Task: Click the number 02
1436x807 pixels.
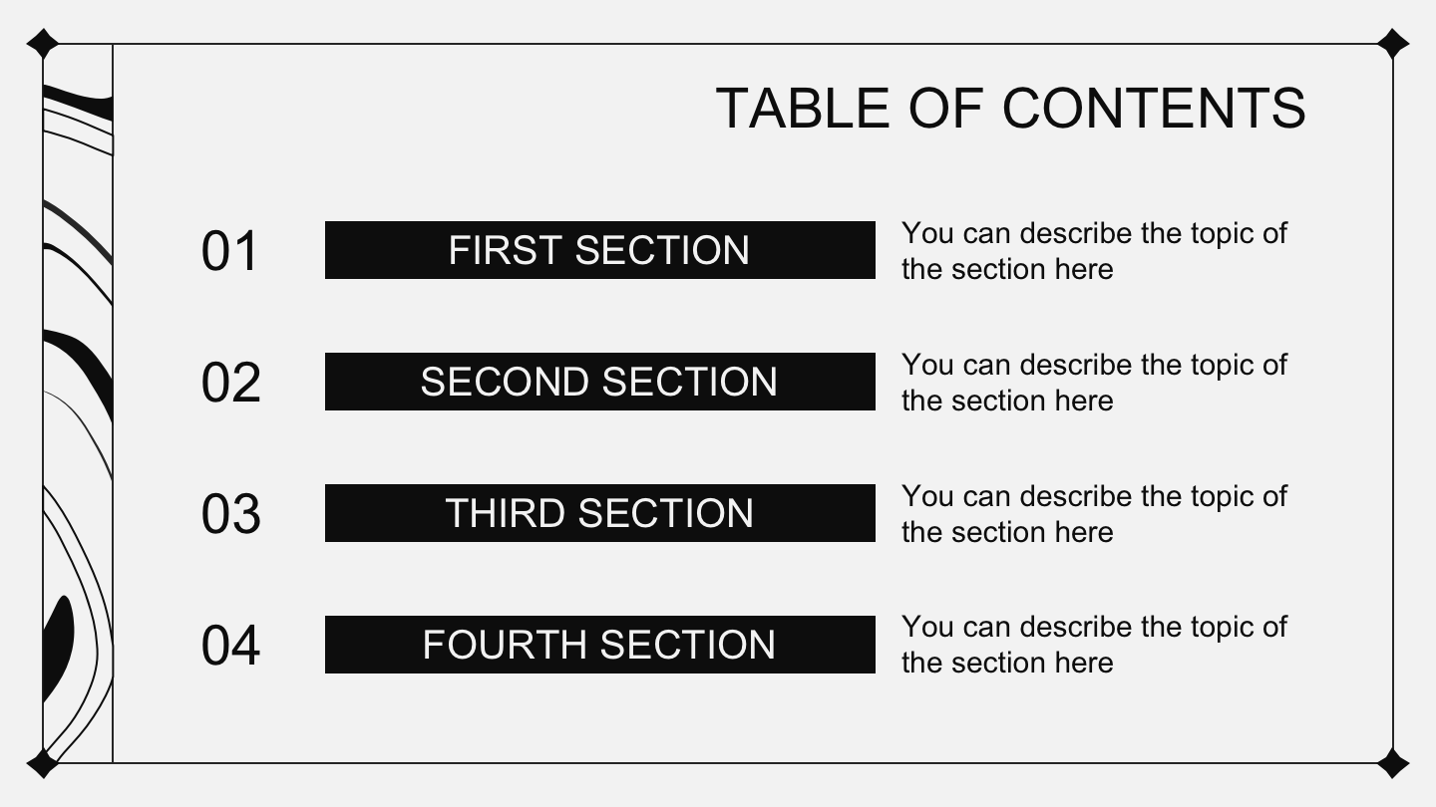Action: point(230,383)
